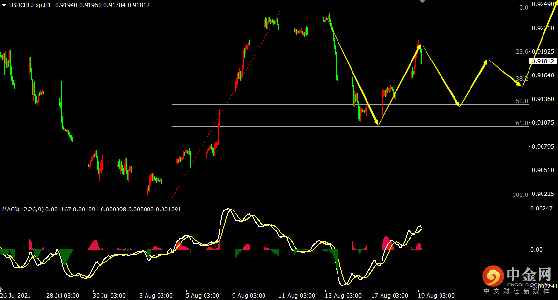
Task: Click the highlighted current price label 0.91812
Action: [x=543, y=61]
